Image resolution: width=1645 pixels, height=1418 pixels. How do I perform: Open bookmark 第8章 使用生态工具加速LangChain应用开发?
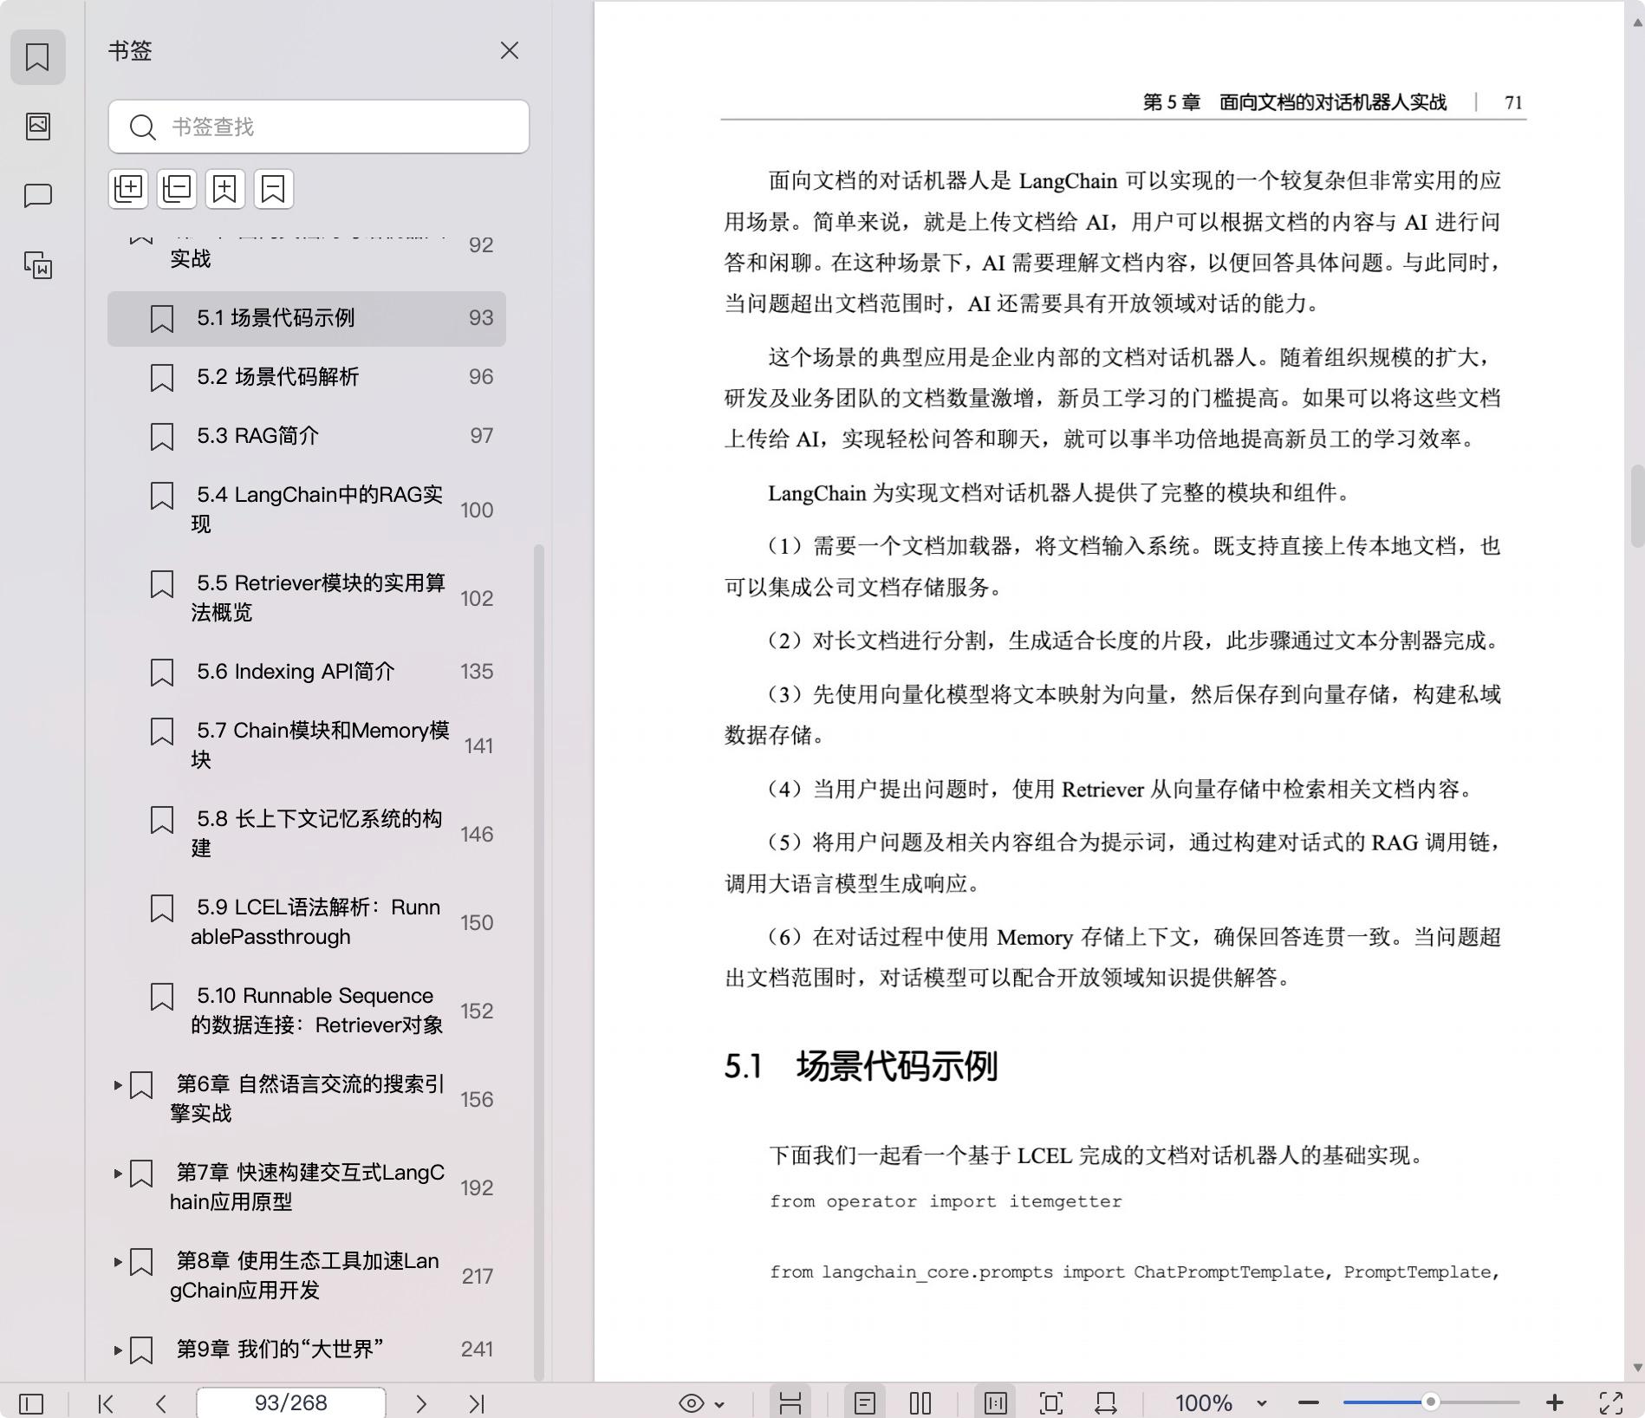tap(307, 1276)
